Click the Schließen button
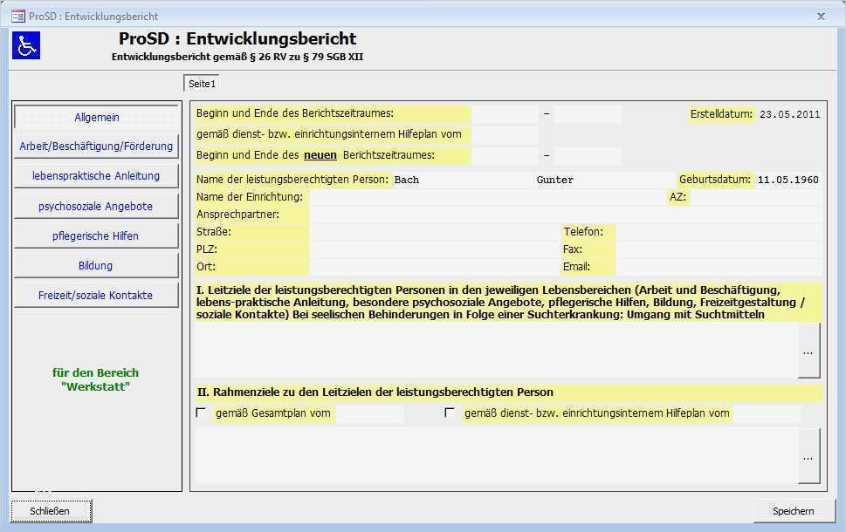Image resolution: width=846 pixels, height=532 pixels. coord(50,511)
